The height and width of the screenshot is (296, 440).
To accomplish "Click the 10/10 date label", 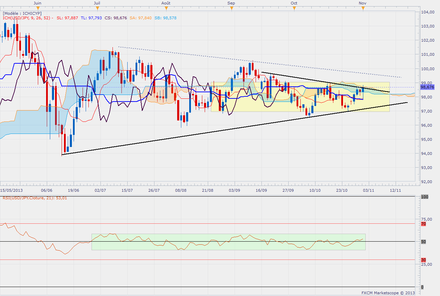I will 315,190.
